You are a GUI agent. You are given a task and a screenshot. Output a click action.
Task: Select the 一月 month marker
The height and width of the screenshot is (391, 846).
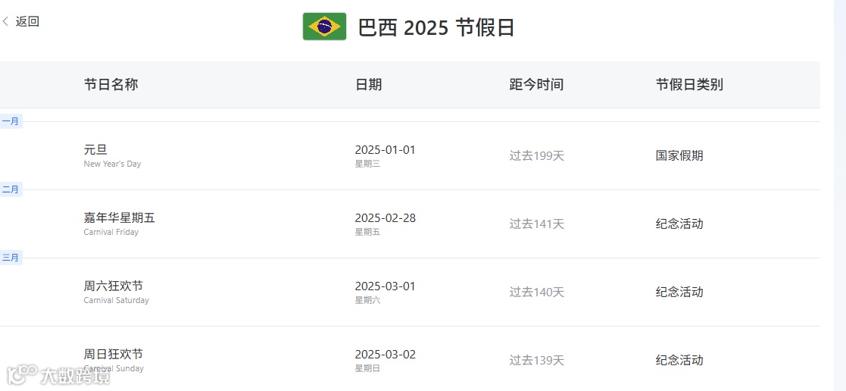click(11, 121)
